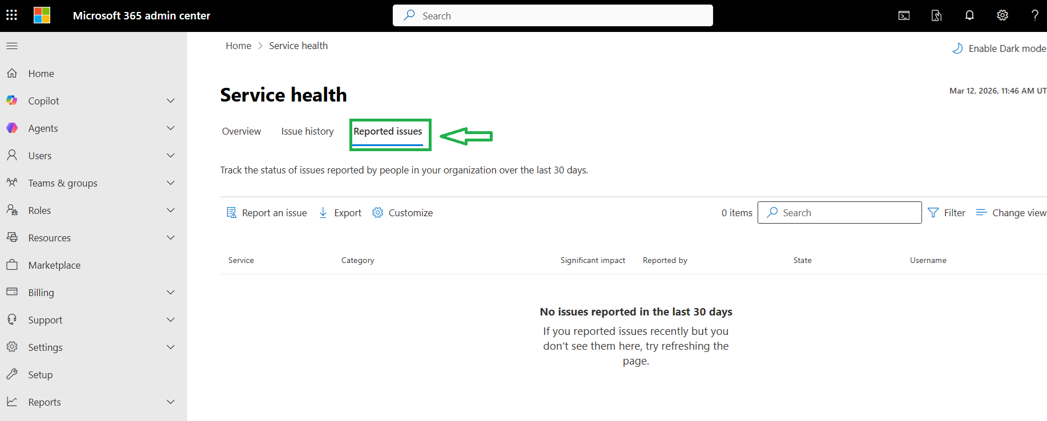Sort by the State column header
This screenshot has height=421, width=1047.
(x=803, y=260)
